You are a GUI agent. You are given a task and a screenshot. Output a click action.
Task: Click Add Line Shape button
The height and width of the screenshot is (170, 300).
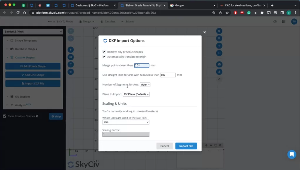[33, 75]
